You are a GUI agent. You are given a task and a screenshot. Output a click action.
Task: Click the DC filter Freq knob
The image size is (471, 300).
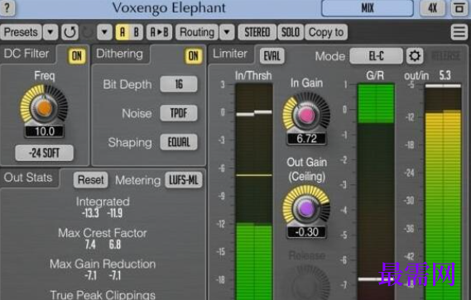point(44,107)
